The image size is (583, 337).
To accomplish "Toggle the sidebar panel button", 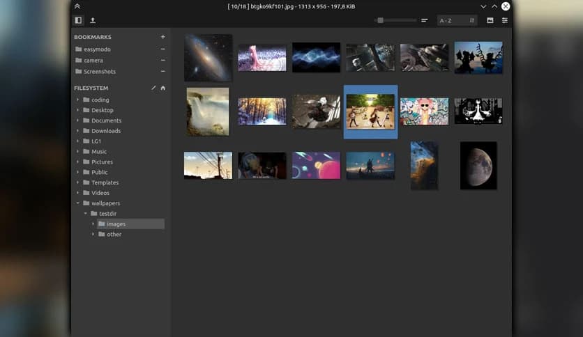I will [78, 20].
